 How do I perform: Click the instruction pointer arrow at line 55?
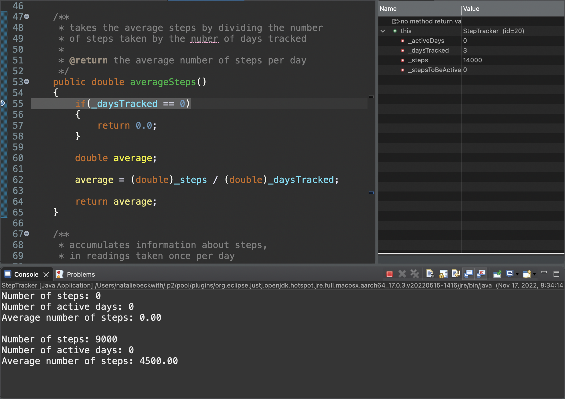point(3,103)
